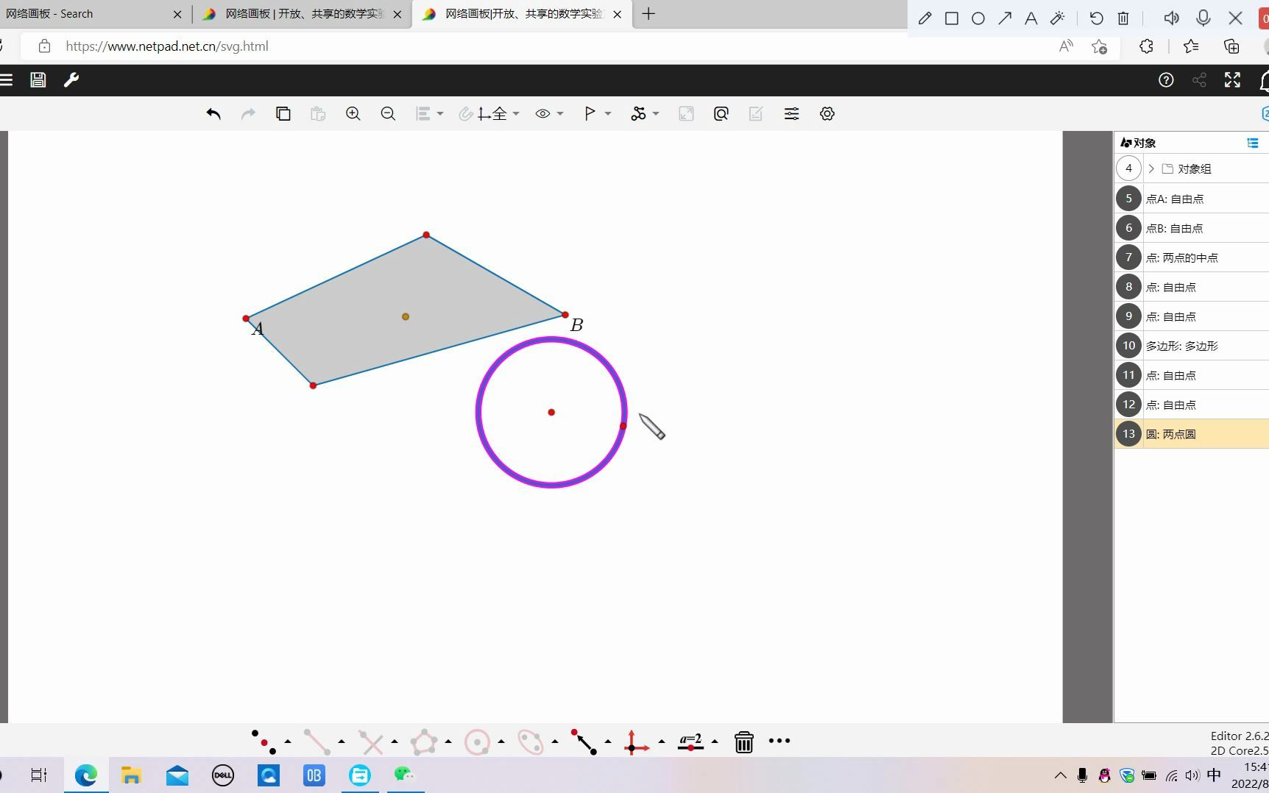Screen dimensions: 1269x793
Task: Click the trash delete tool
Action: click(x=744, y=742)
